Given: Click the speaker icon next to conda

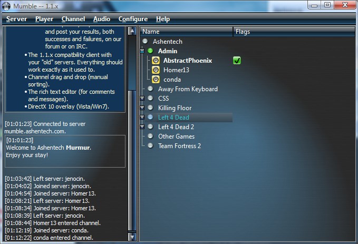Looking at the screenshot, I should (156, 79).
